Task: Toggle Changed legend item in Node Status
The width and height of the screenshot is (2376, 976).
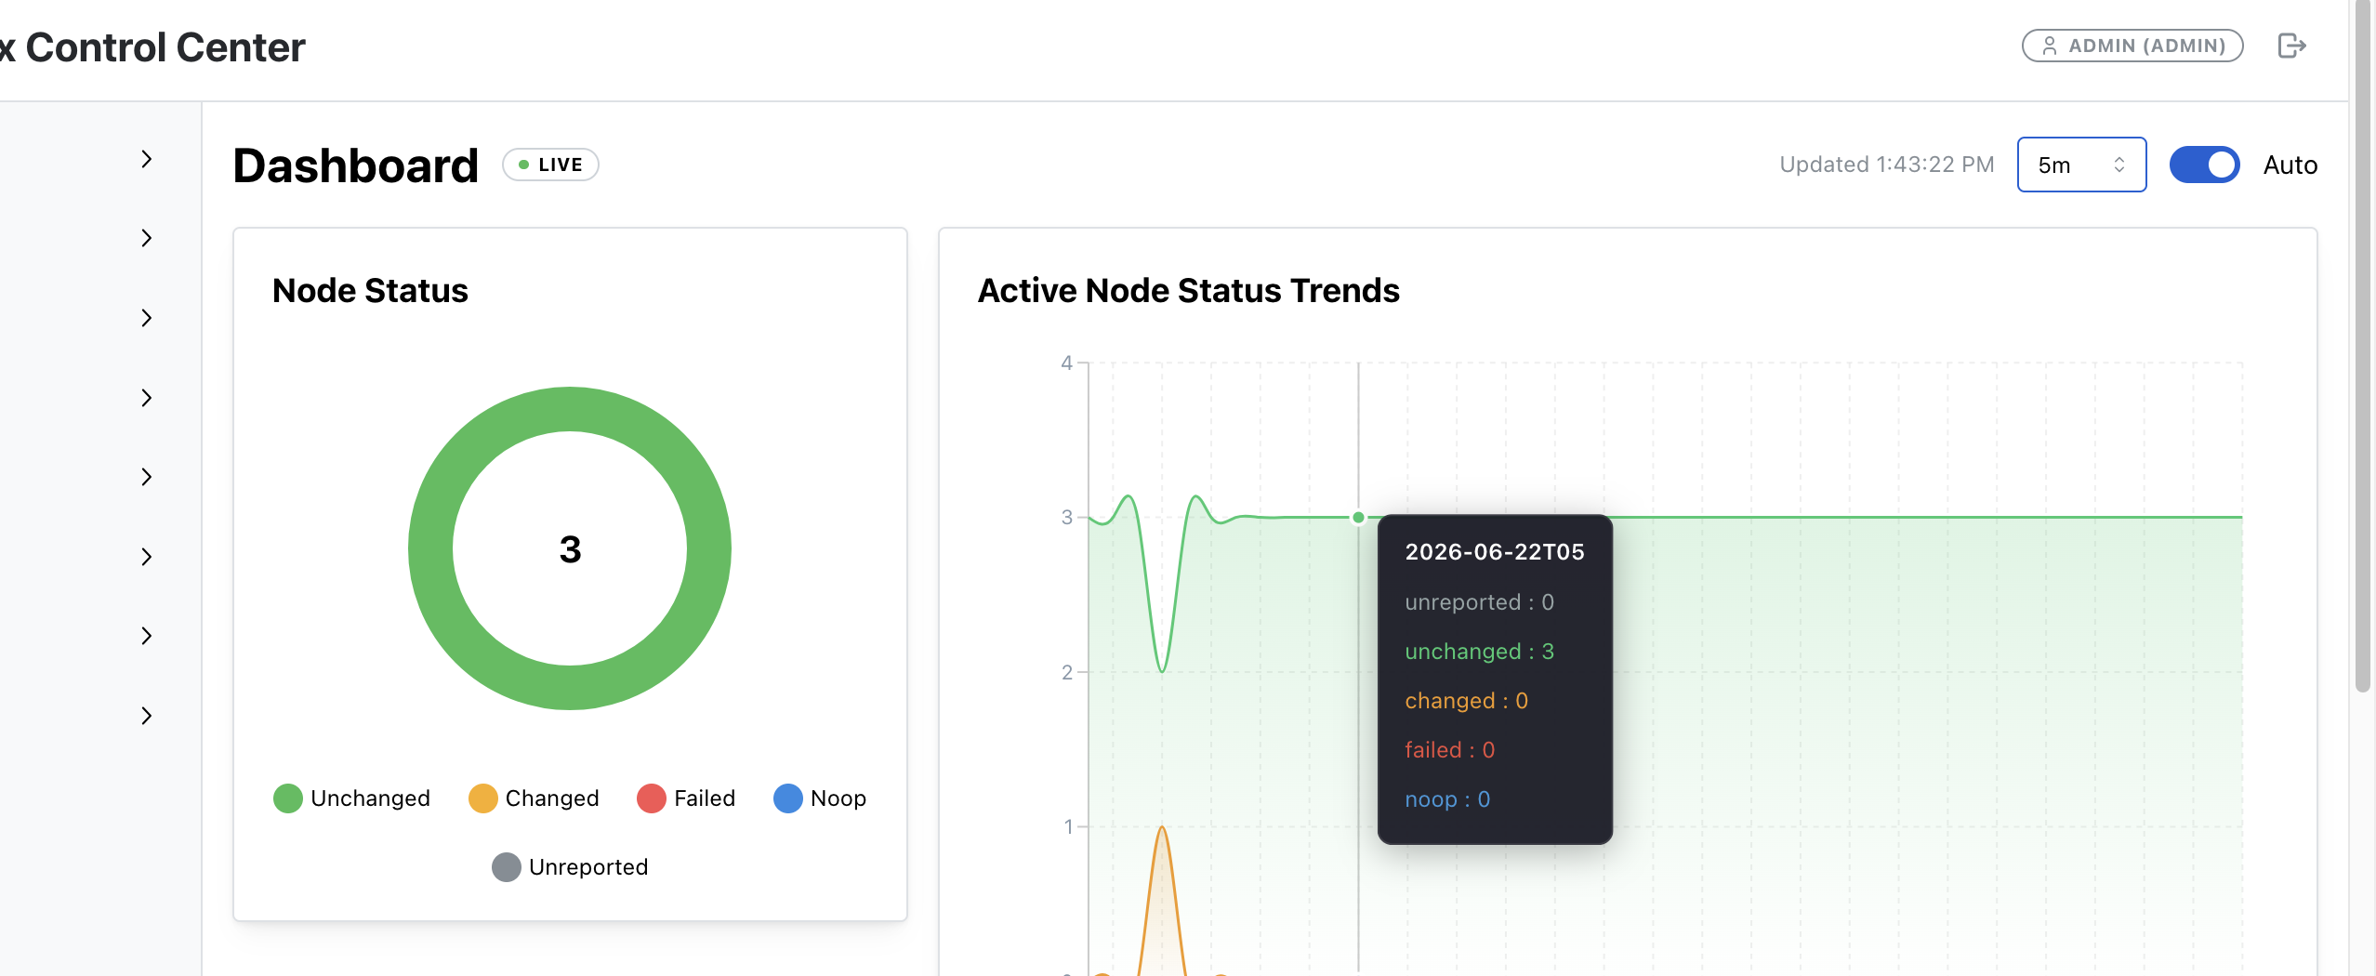Action: pos(534,798)
